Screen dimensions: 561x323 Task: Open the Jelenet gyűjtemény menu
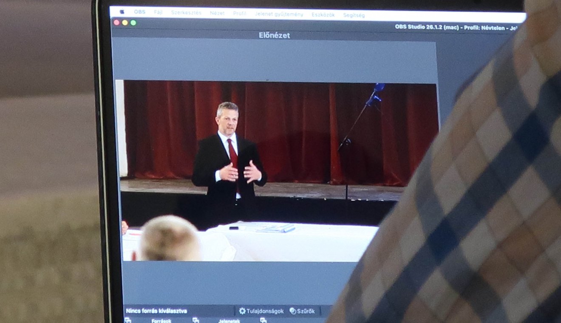coord(279,14)
